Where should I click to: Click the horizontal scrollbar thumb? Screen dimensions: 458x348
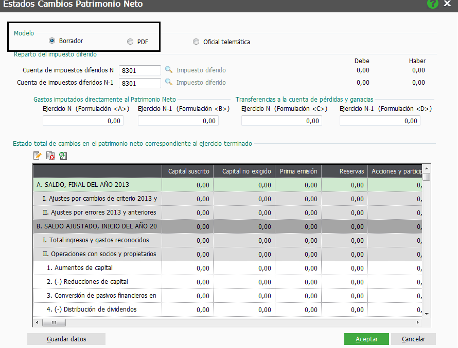[x=54, y=323]
